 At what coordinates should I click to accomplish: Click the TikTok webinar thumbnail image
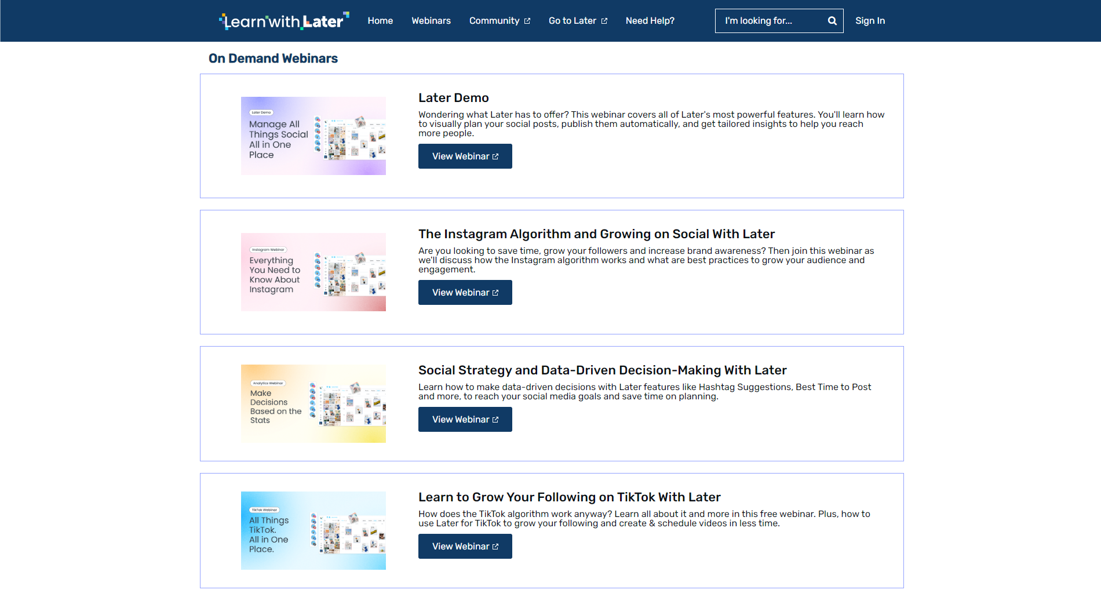pyautogui.click(x=313, y=530)
